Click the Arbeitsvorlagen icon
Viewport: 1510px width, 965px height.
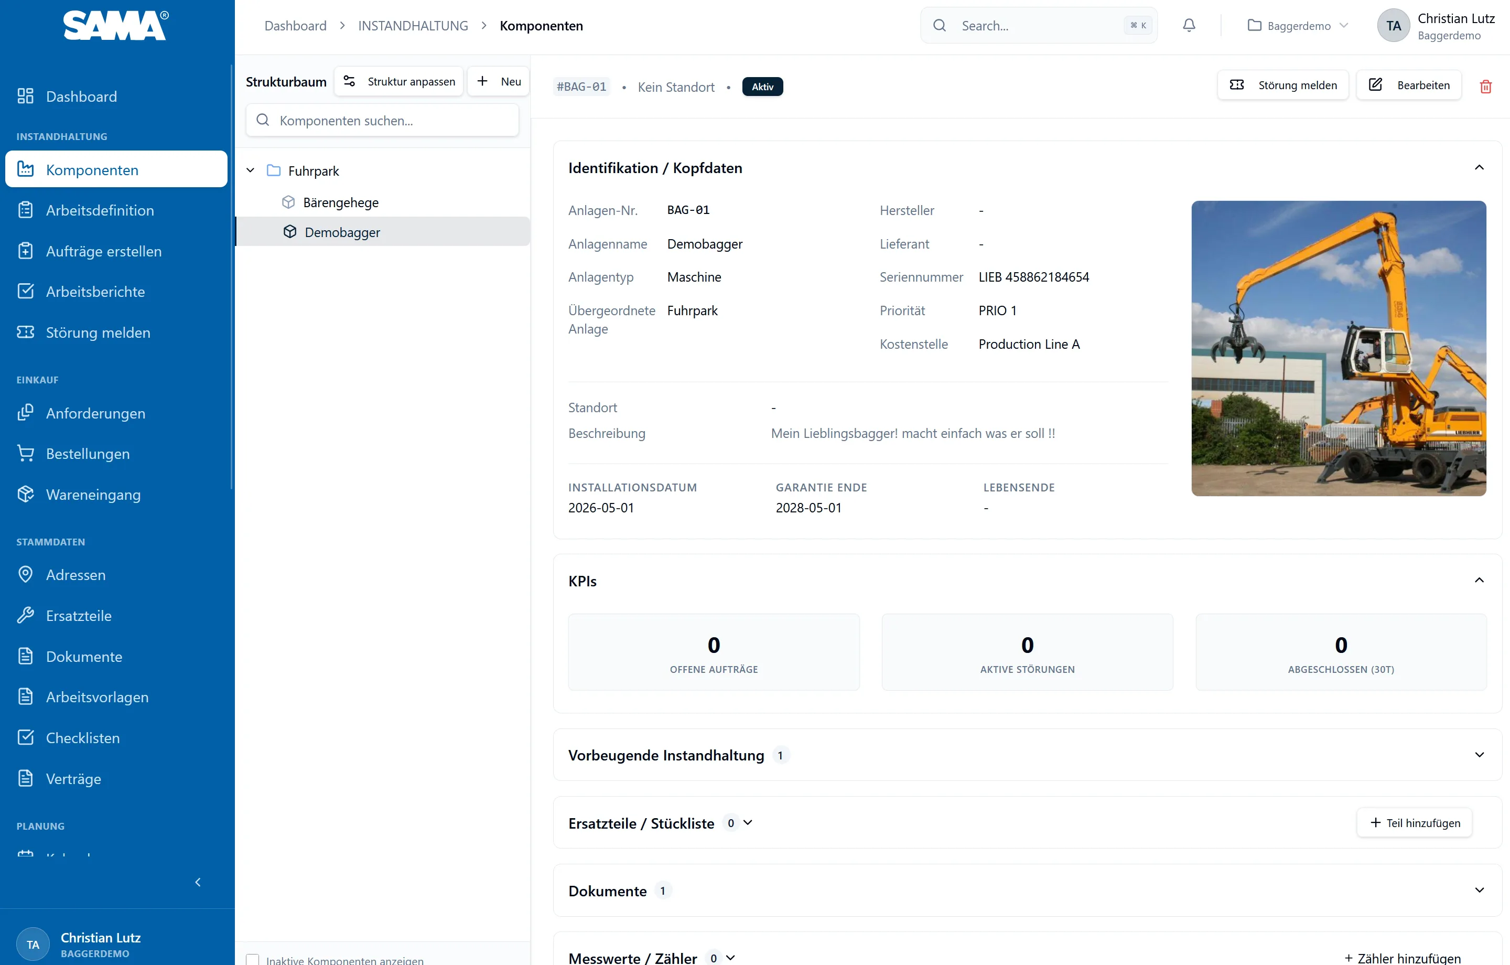25,696
